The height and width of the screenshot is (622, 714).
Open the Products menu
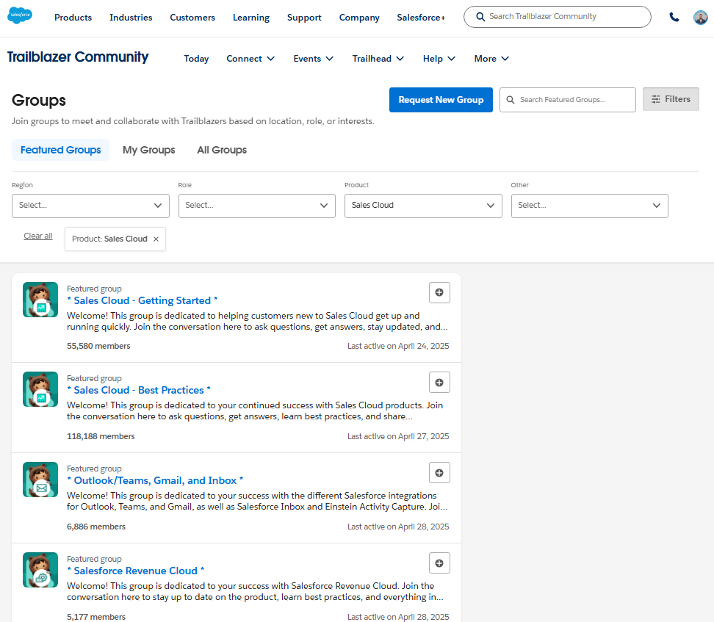click(73, 18)
